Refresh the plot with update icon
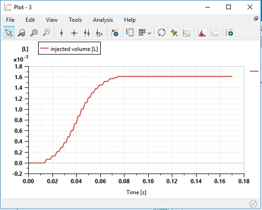 162,33
